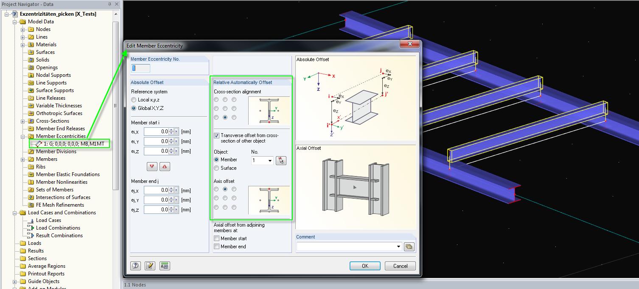639x289 pixels.
Task: Pick member graphically with the pointer icon
Action: pos(281,160)
